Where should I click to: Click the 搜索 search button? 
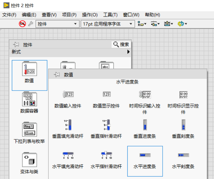point(121,45)
